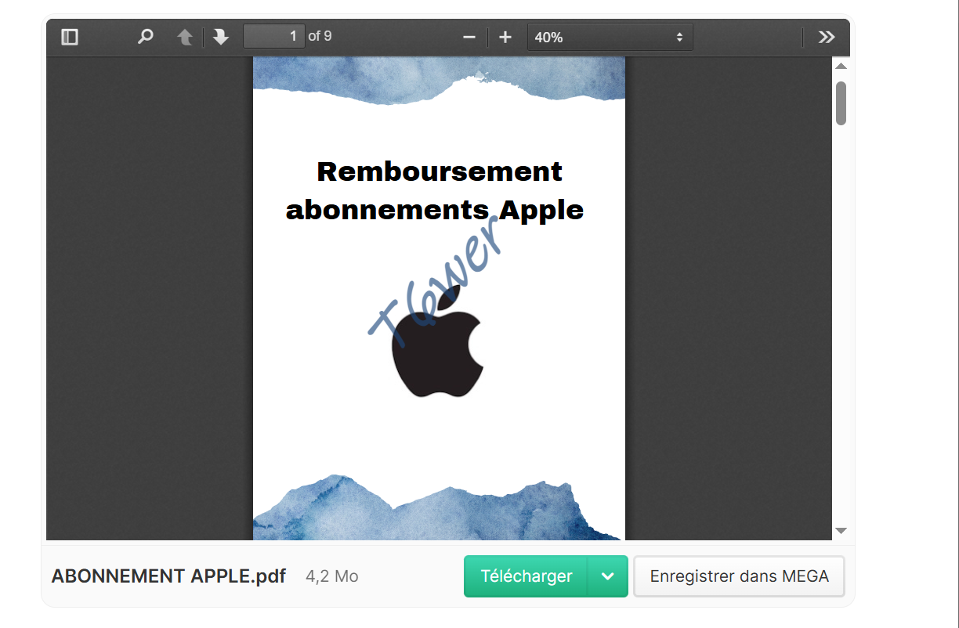Toggle the PDF sidebar panel
The image size is (959, 628).
[x=70, y=37]
